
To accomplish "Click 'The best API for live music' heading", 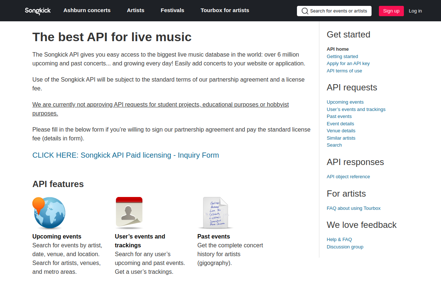I will click(x=112, y=37).
